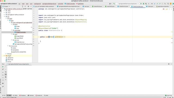174x98 pixels.
Task: Toggle the Structure tool window stripe button
Action: pos(1,82)
